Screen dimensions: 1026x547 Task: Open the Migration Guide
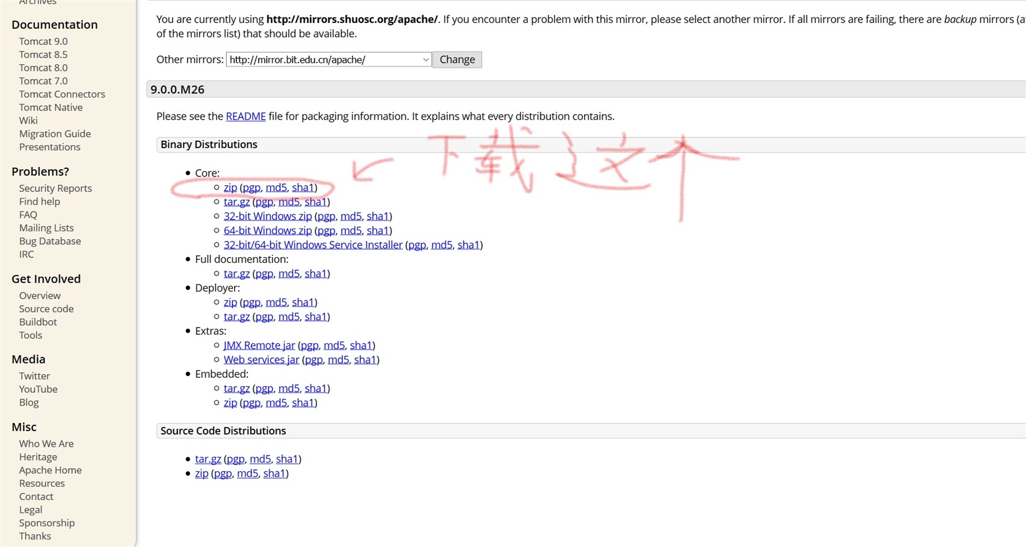coord(55,134)
